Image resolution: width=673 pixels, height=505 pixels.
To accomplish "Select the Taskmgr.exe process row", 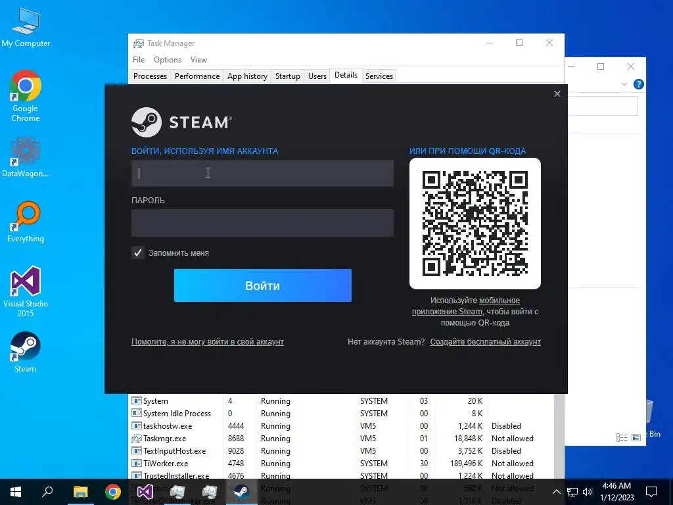I will point(341,438).
